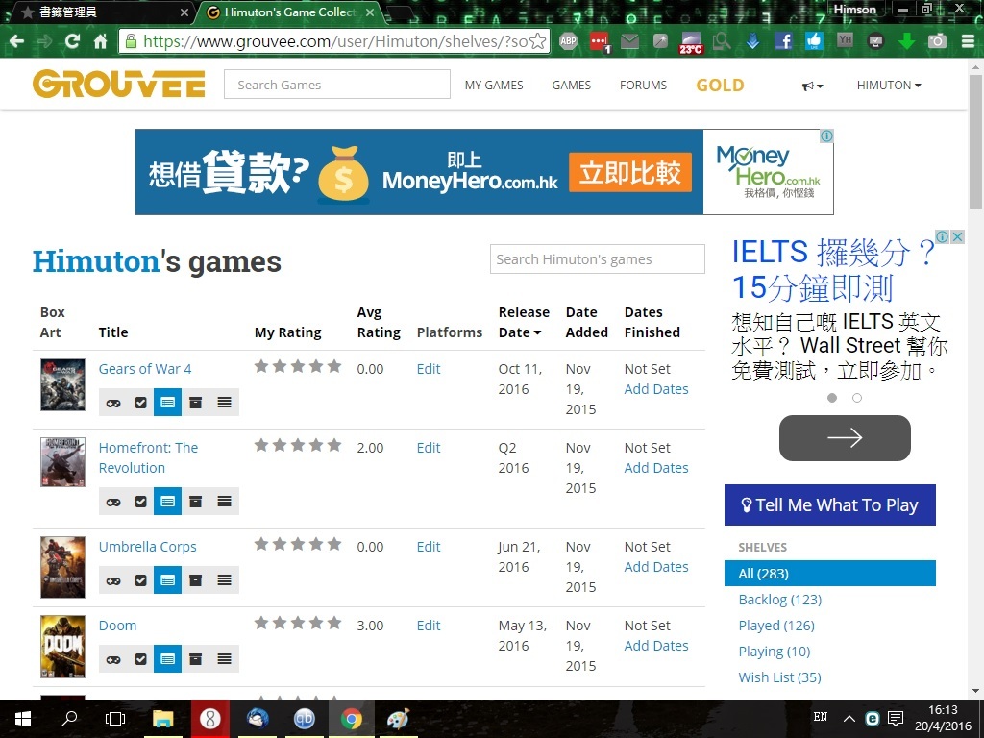Click the archive box icon under Doom
Screen dimensions: 984x738
click(x=196, y=659)
